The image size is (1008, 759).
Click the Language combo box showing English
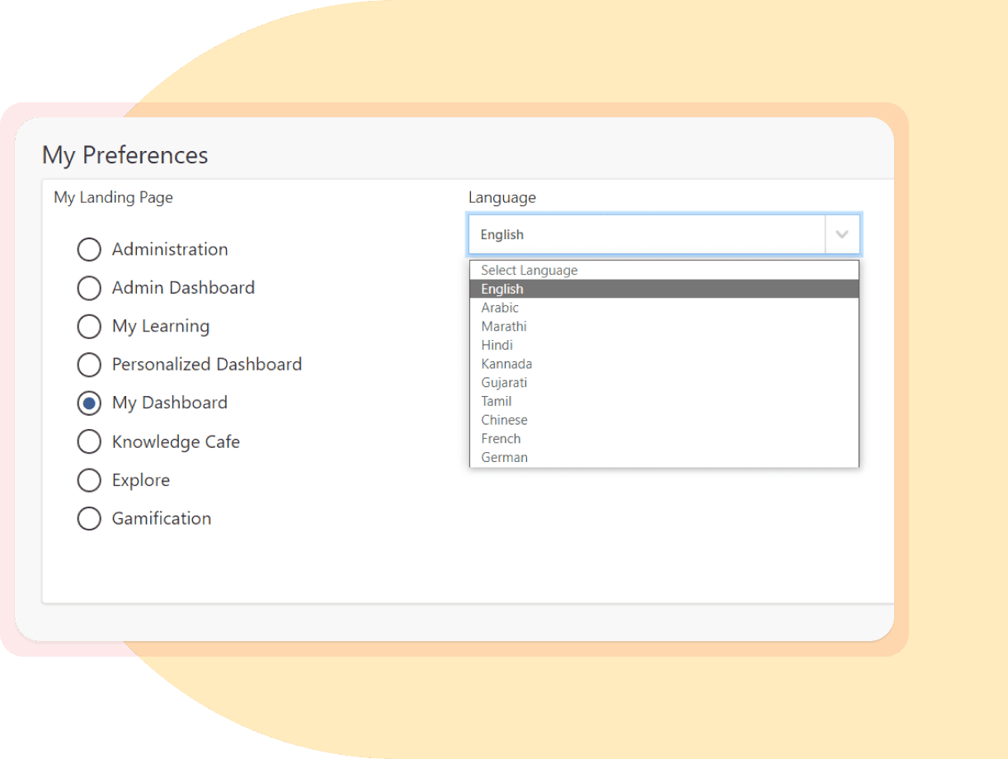click(x=664, y=234)
